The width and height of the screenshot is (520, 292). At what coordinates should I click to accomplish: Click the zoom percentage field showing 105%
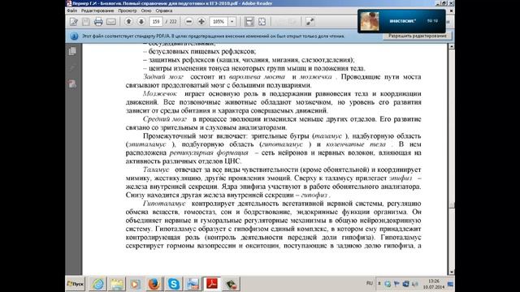[x=219, y=22]
